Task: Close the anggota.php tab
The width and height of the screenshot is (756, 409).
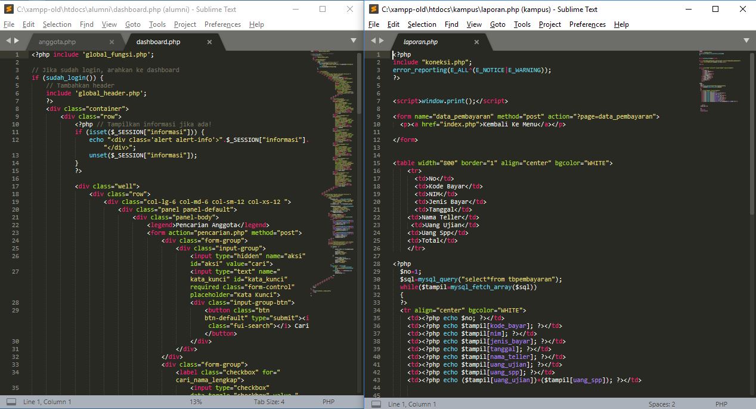Action: pos(111,43)
